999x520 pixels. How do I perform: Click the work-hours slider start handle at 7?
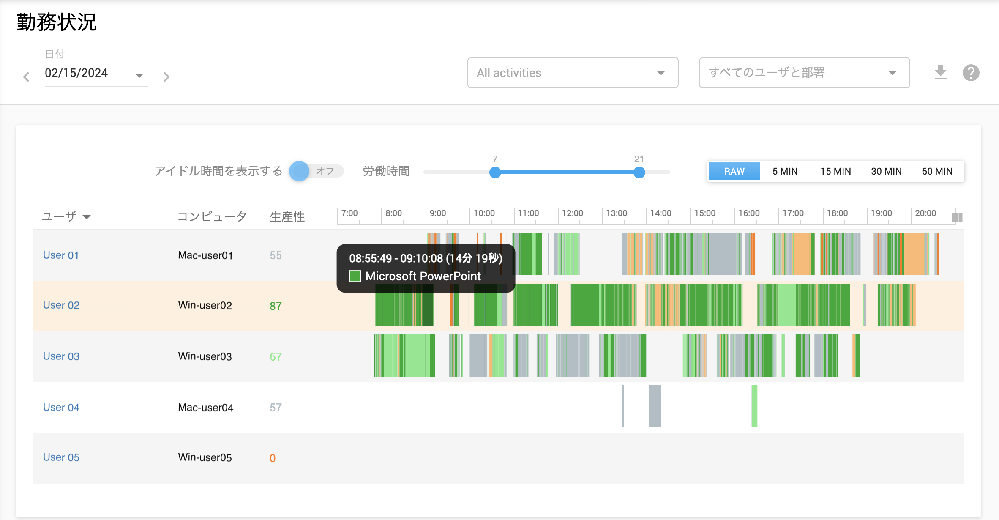point(495,172)
